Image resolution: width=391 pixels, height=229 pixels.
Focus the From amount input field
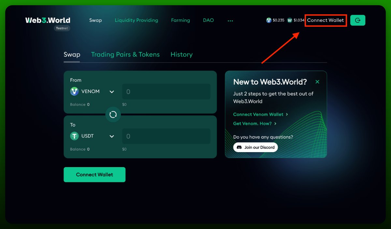click(x=166, y=92)
